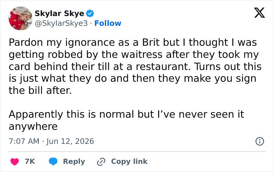
Task: Click the 7:07 AM timestamp
Action: tap(24, 141)
